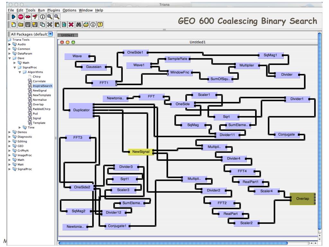This screenshot has width=329, height=247.
Task: Select the PaddedChirp tool
Action: [41, 109]
